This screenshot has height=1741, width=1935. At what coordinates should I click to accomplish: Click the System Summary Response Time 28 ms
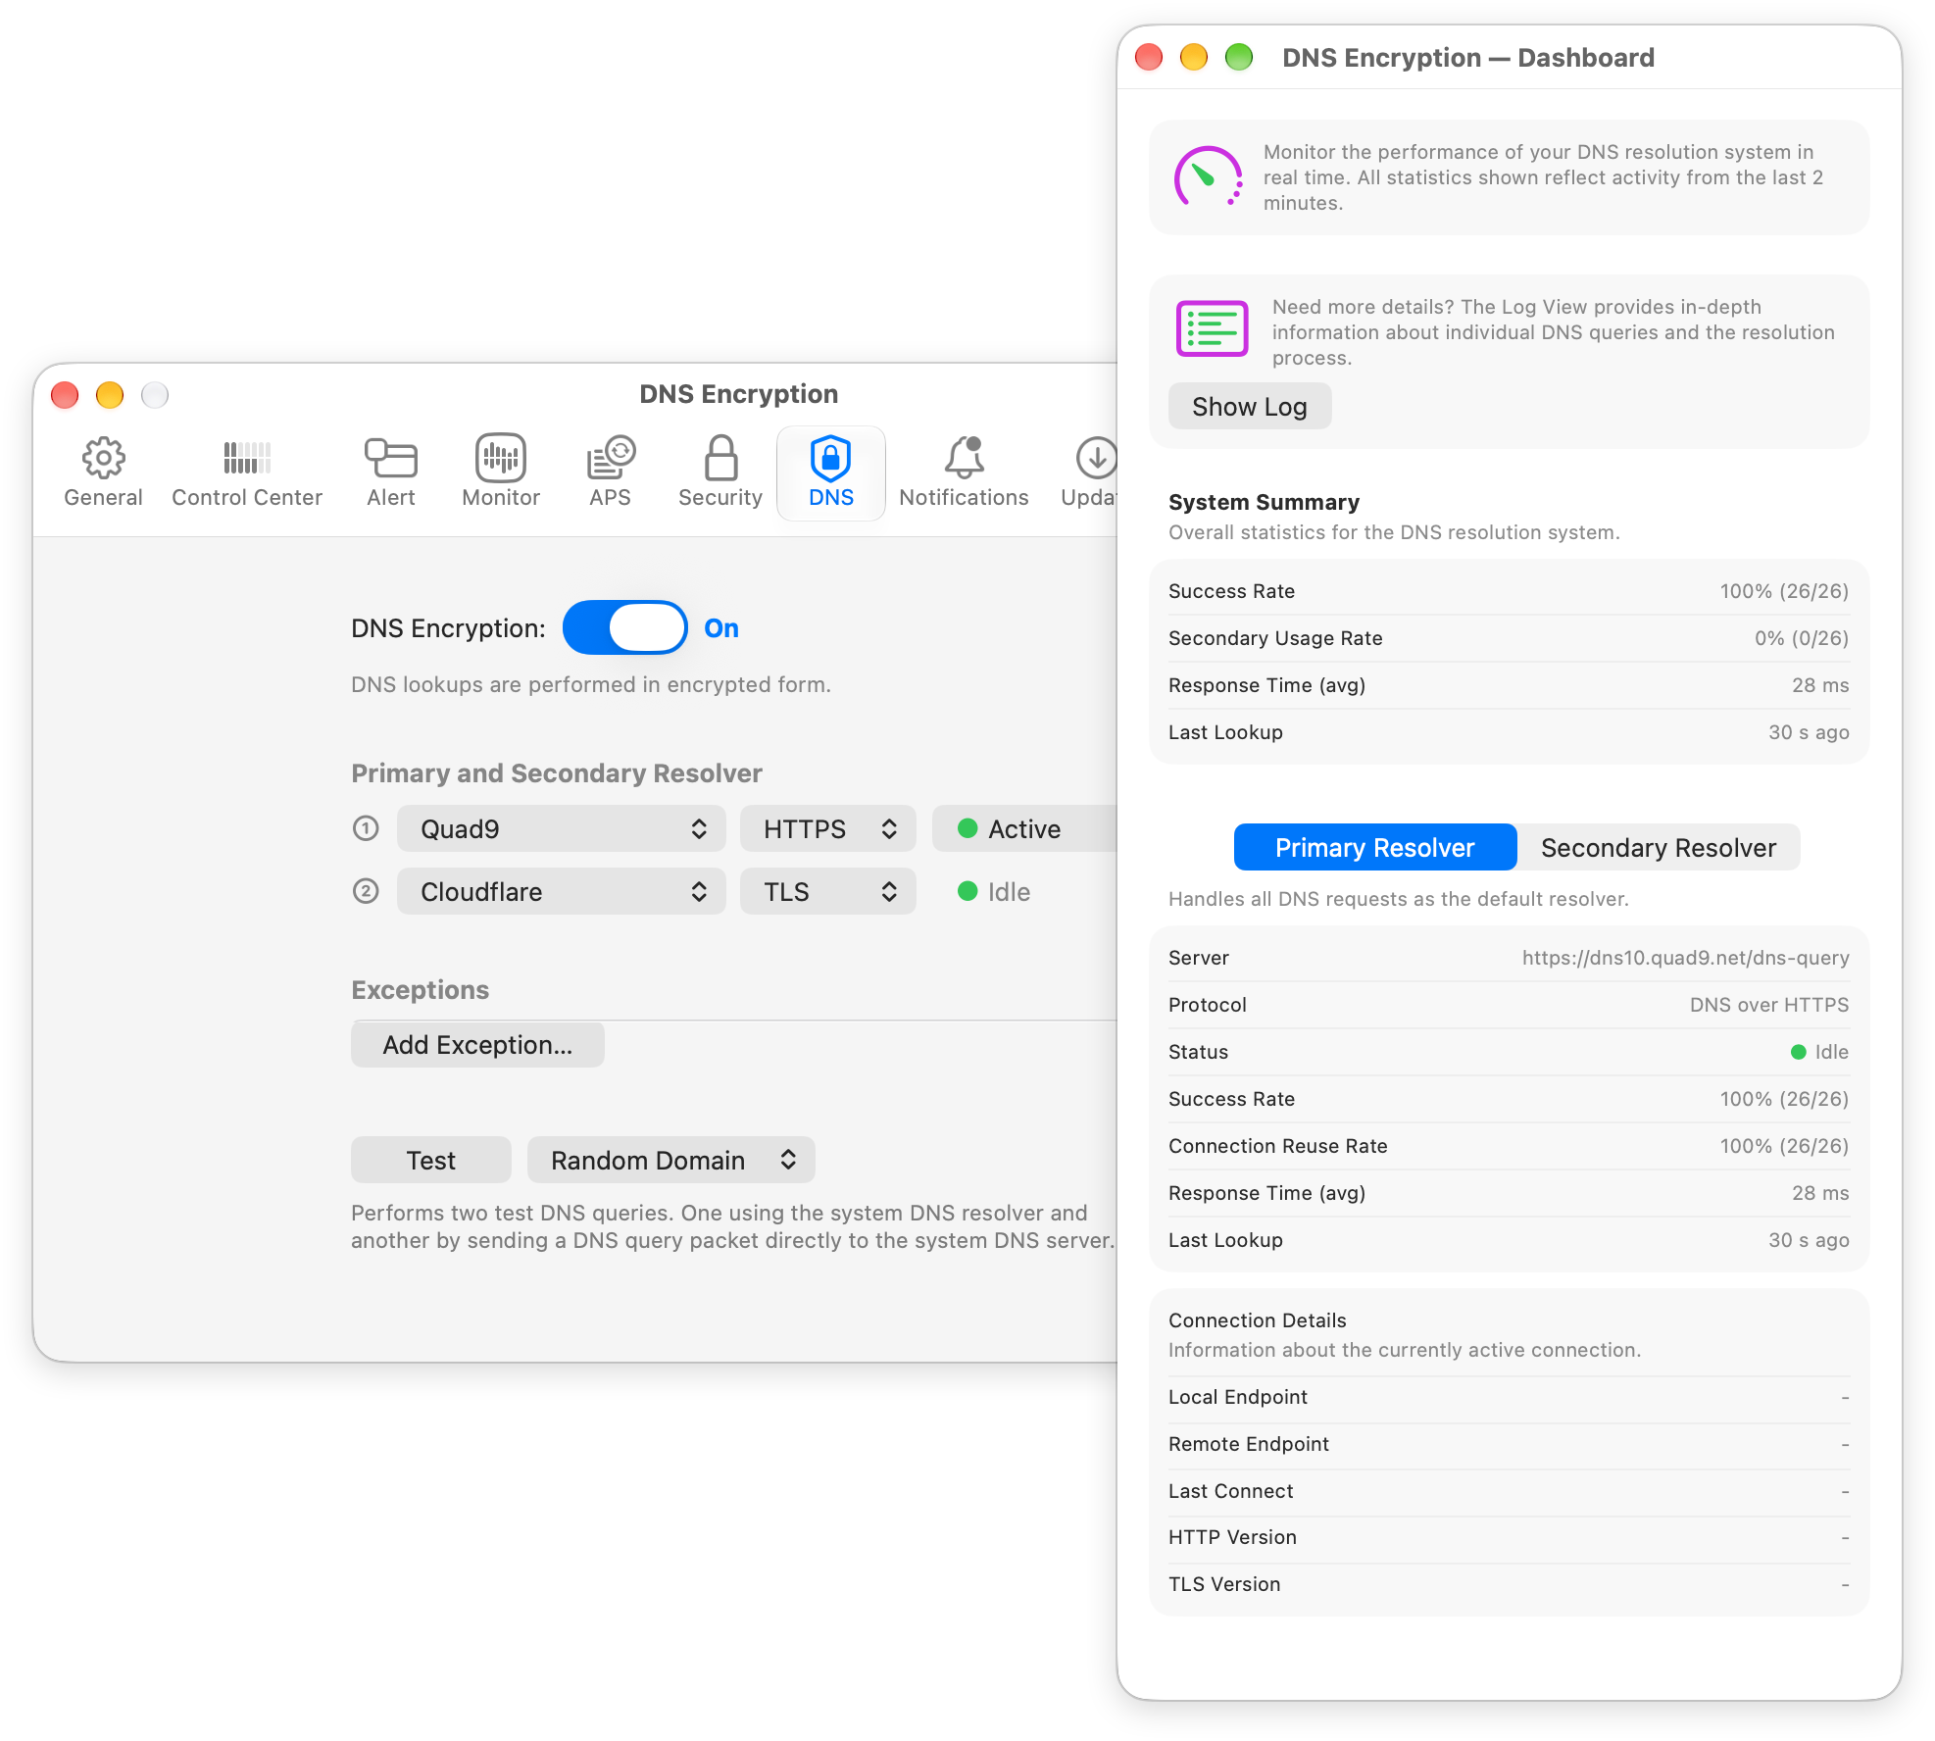[x=1820, y=685]
